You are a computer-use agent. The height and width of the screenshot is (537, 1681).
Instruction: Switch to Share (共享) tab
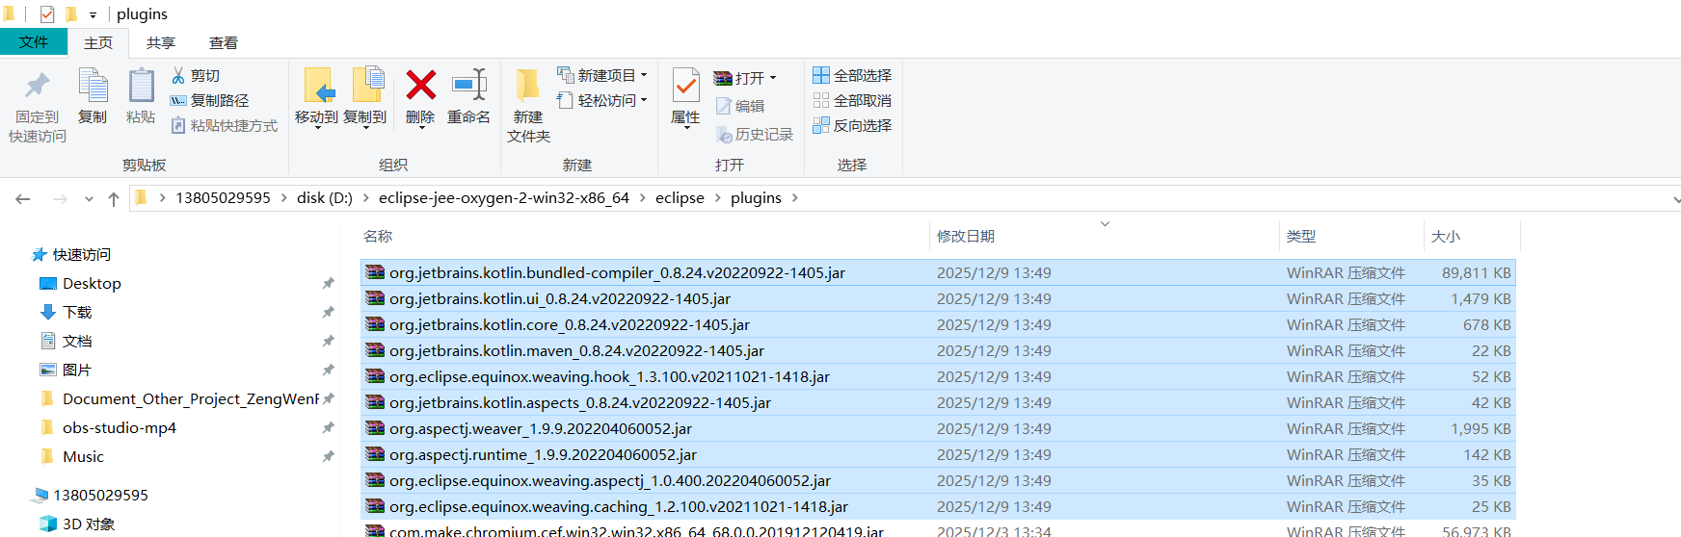(x=161, y=43)
